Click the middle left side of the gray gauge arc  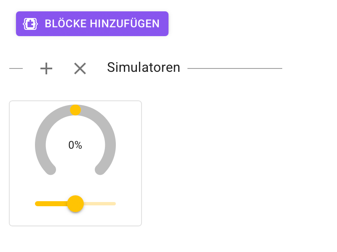point(40,145)
